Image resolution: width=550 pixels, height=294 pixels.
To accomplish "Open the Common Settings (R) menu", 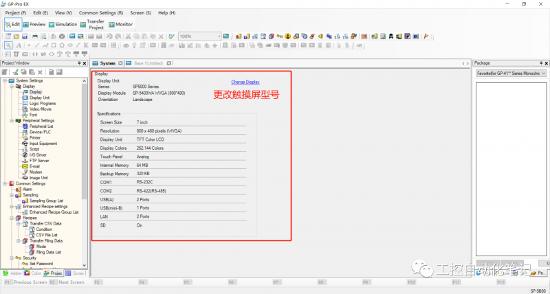I will click(101, 12).
